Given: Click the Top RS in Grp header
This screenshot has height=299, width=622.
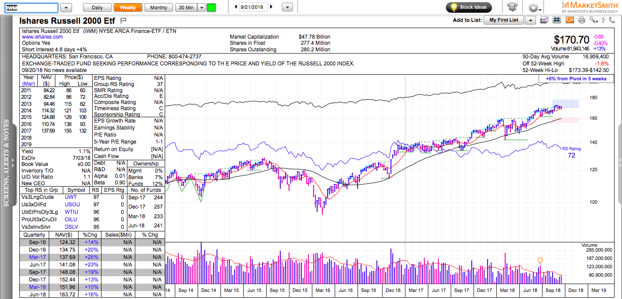Looking at the screenshot, I should [42, 190].
